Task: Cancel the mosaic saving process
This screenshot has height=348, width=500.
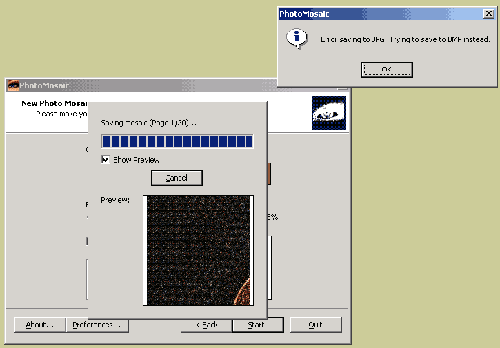Action: coord(177,178)
